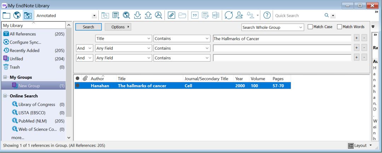Screen dimensions: 382x153
Task: Open Configure Sync in sidebar
Action: click(x=33, y=42)
